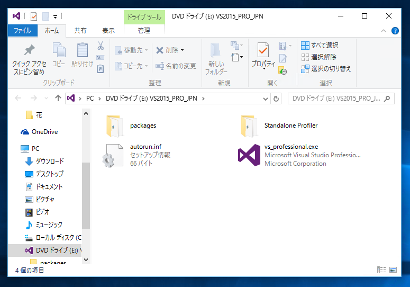The image size is (410, 287).
Task: Select OneDrive in navigation pane
Action: click(x=39, y=132)
